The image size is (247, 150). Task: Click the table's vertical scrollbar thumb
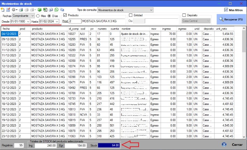(x=244, y=42)
